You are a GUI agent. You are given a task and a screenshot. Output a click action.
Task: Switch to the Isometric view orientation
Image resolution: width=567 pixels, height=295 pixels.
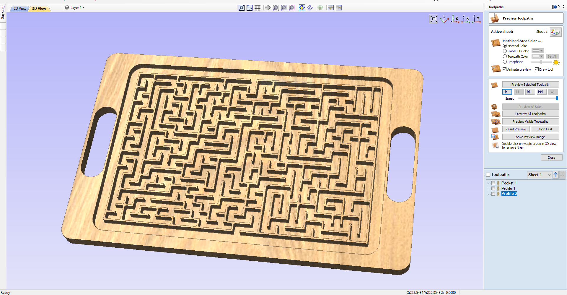(444, 19)
